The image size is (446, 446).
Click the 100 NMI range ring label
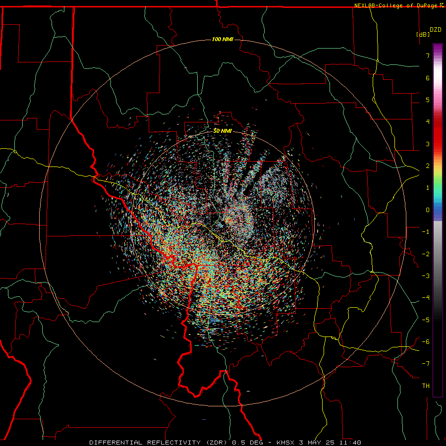[223, 39]
